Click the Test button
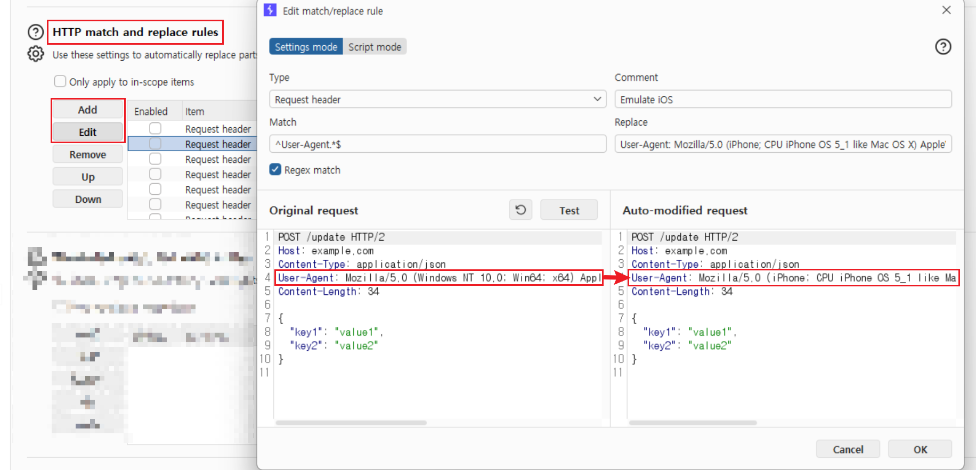This screenshot has width=976, height=470. (569, 210)
